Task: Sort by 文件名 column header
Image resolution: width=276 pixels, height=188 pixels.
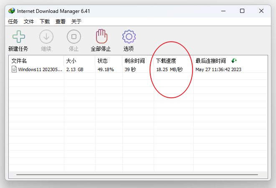Action: pyautogui.click(x=36, y=61)
